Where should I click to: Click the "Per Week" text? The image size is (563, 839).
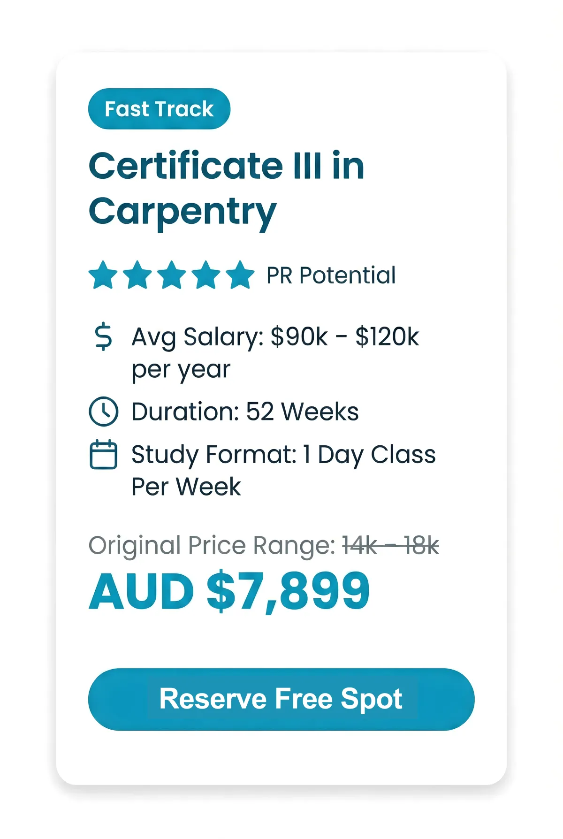point(186,487)
